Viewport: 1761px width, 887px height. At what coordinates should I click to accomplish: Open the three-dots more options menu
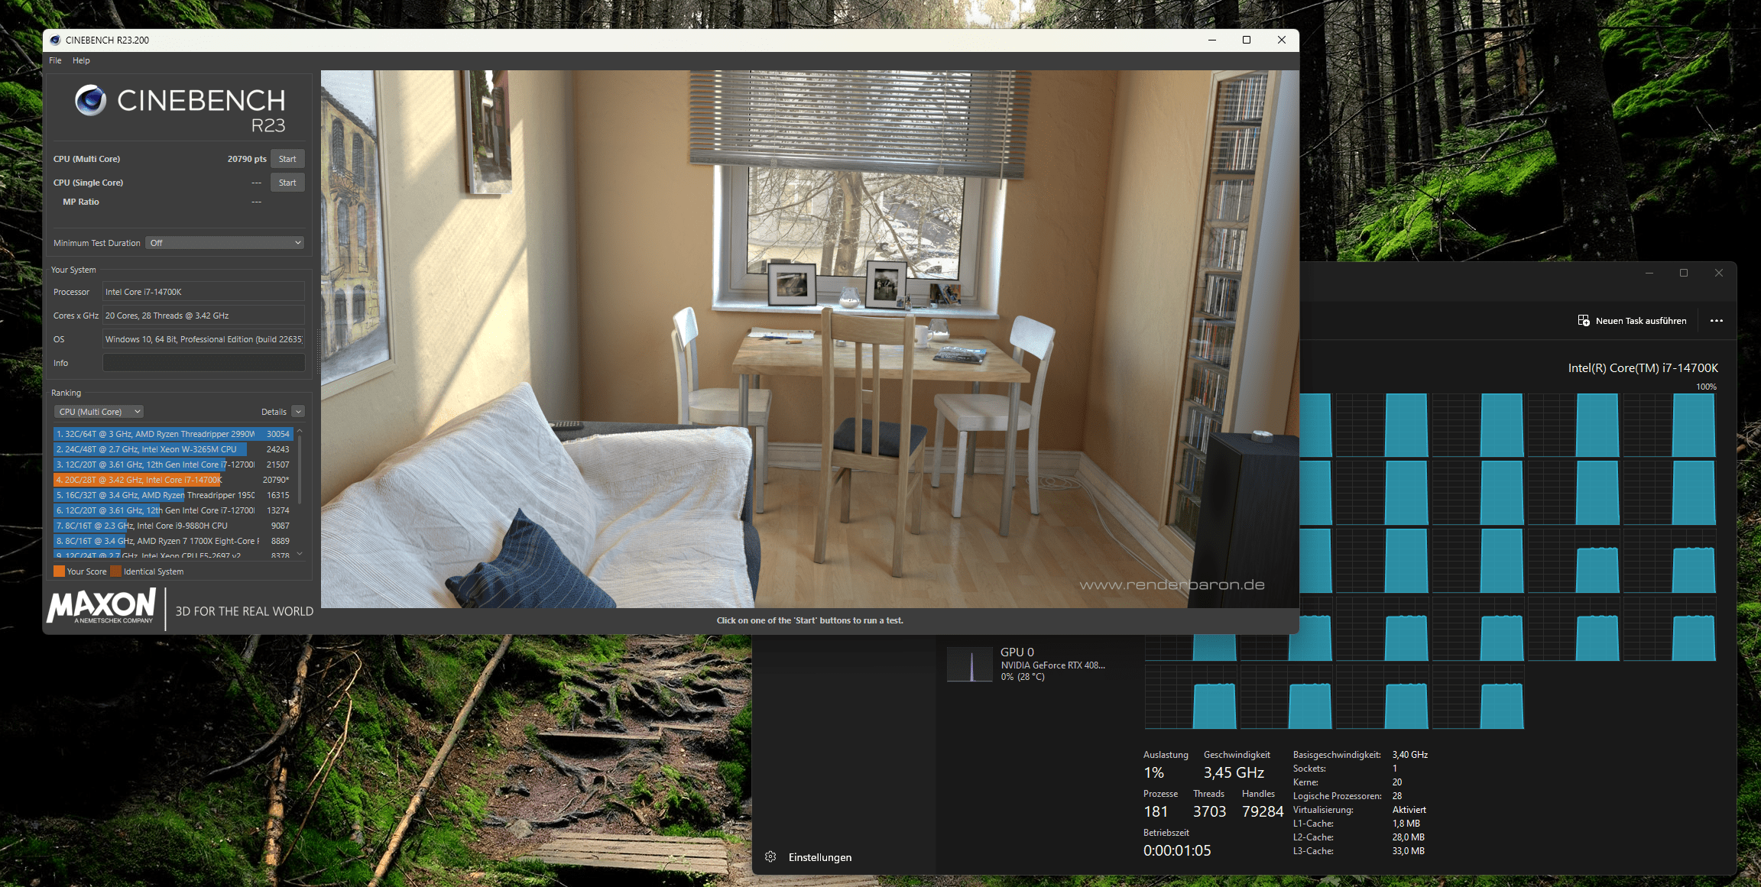point(1717,321)
